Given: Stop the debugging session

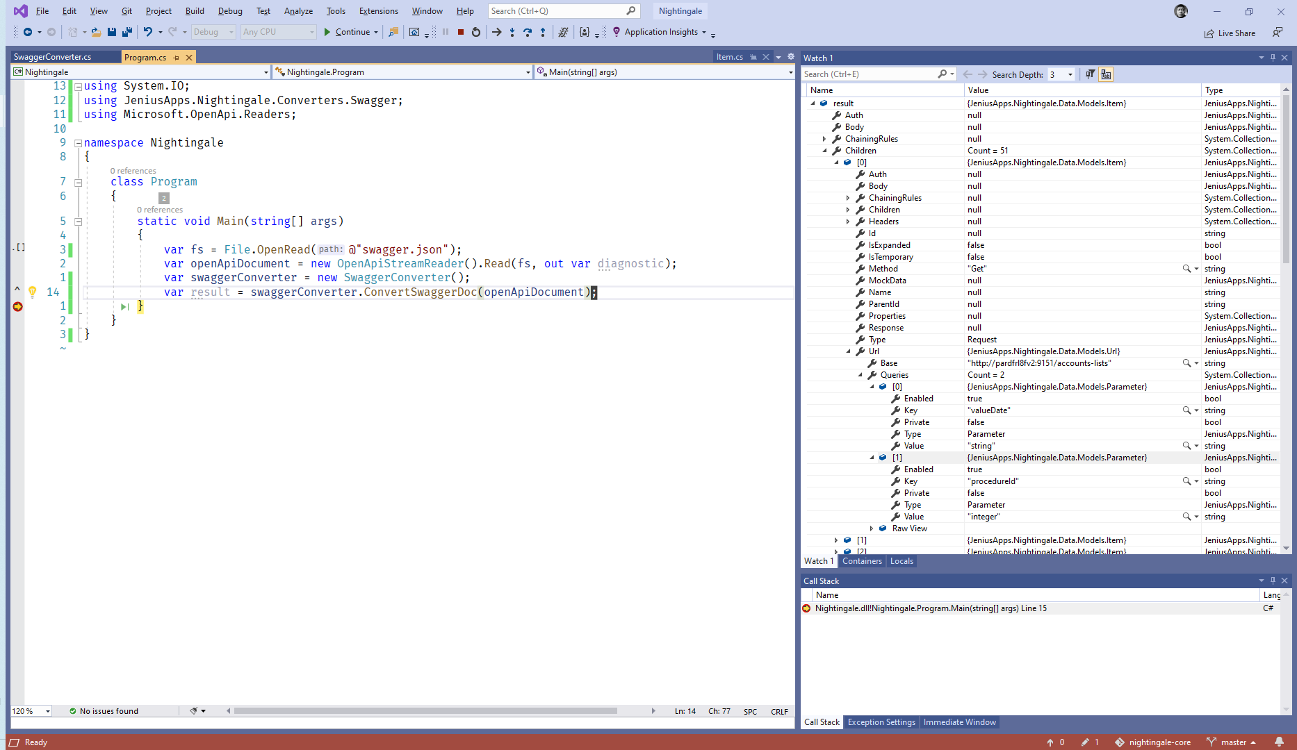Looking at the screenshot, I should [x=459, y=32].
